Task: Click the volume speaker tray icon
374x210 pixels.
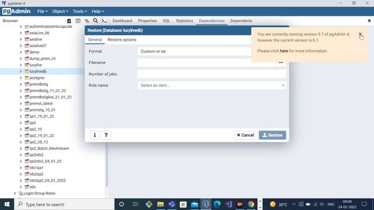Action: [x=322, y=204]
